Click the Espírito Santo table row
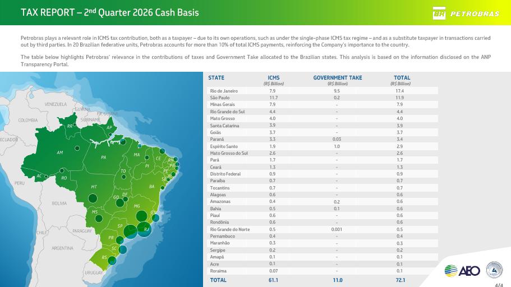This screenshot has height=287, width=511. click(323, 146)
